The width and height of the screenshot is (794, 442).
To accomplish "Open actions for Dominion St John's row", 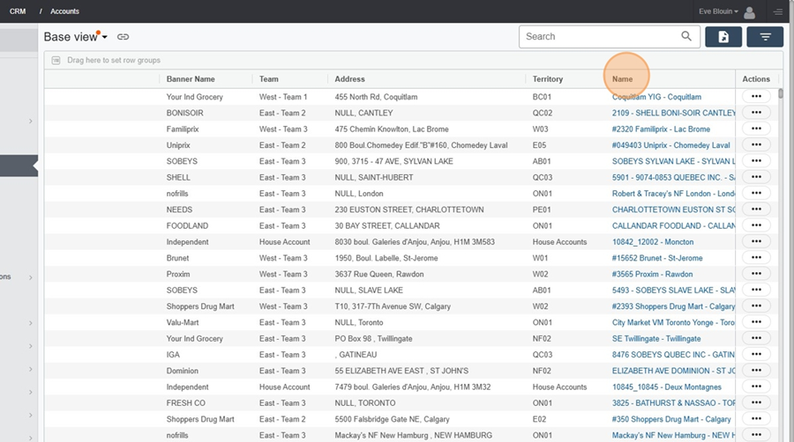I will tap(757, 371).
